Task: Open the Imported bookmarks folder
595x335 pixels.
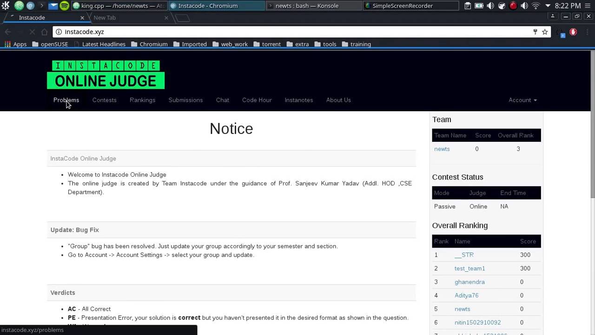Action: [190, 44]
